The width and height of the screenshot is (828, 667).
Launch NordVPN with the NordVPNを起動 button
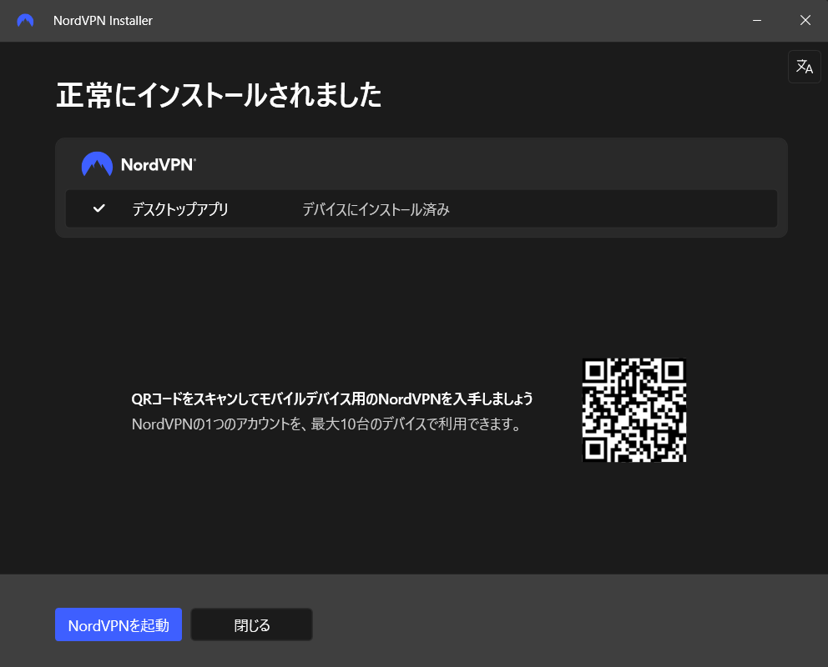click(119, 624)
